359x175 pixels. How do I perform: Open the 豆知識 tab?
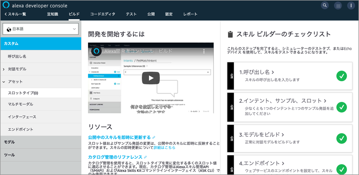click(53, 14)
